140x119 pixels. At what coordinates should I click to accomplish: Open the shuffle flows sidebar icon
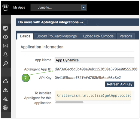tap(5, 46)
